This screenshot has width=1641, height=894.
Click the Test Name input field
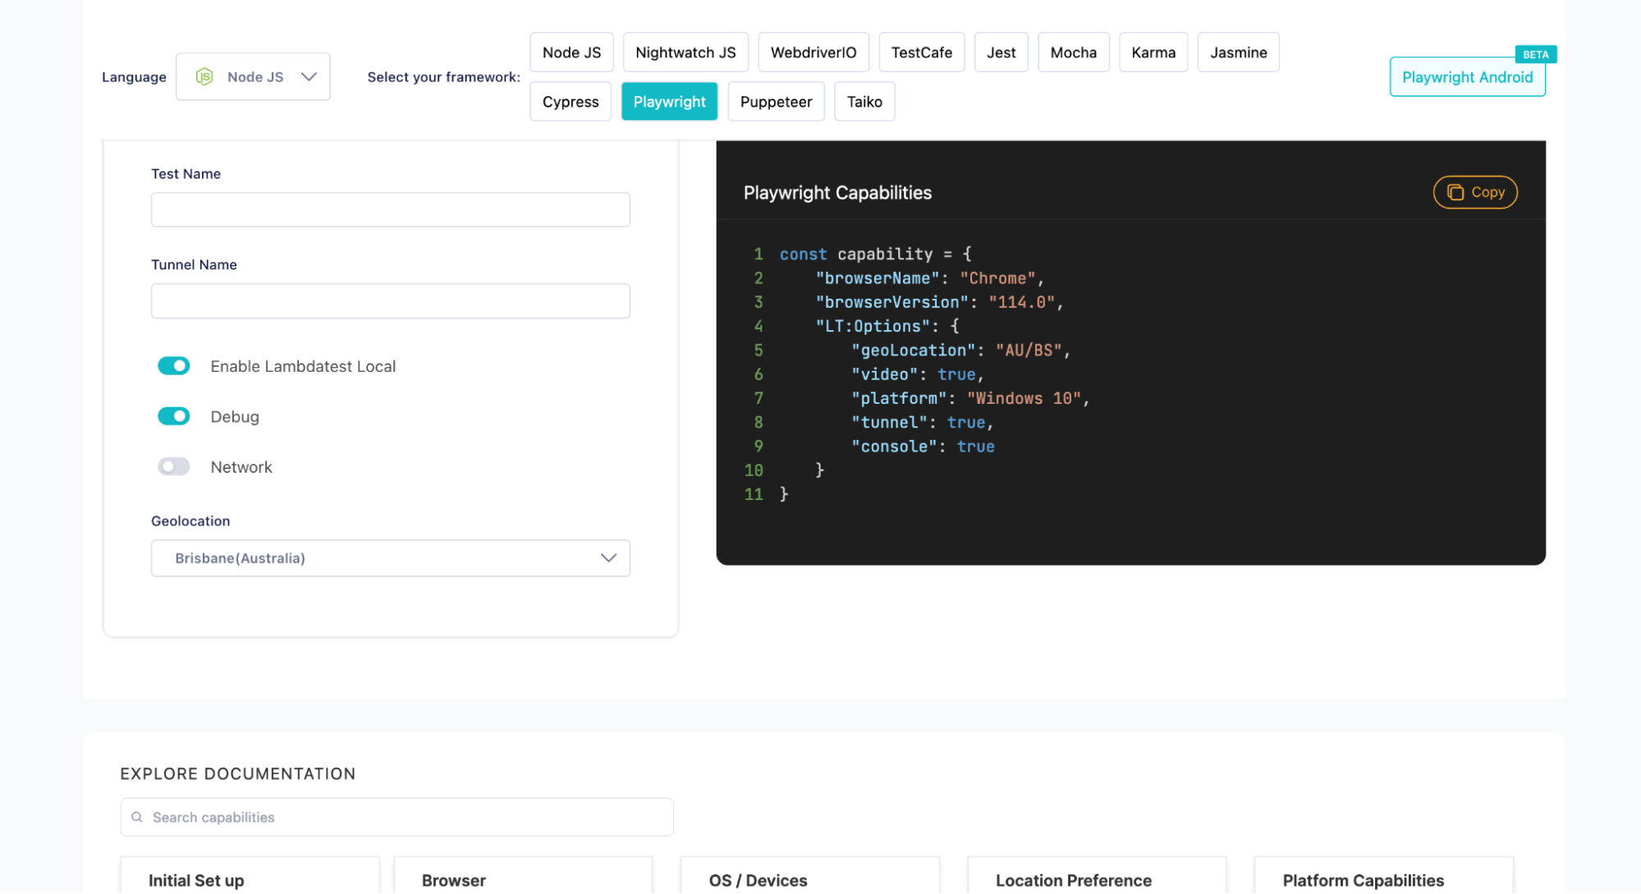[x=390, y=209]
